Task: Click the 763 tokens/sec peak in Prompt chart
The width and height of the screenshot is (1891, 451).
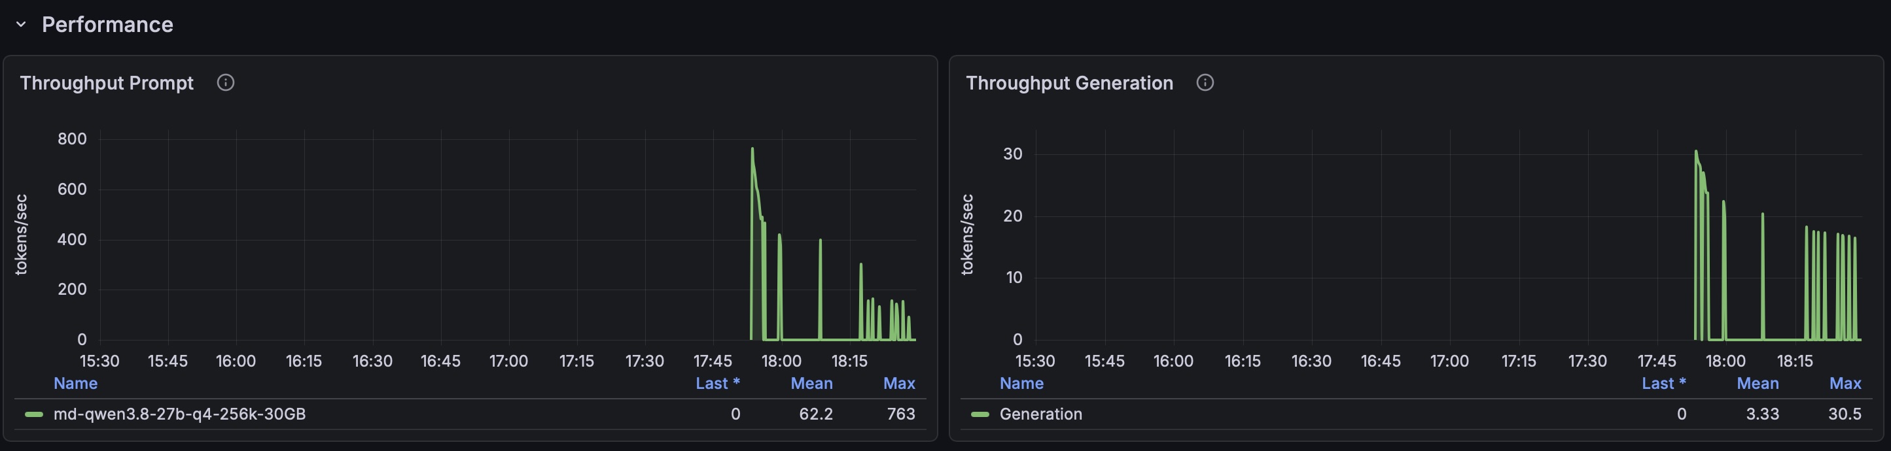Action: (752, 149)
